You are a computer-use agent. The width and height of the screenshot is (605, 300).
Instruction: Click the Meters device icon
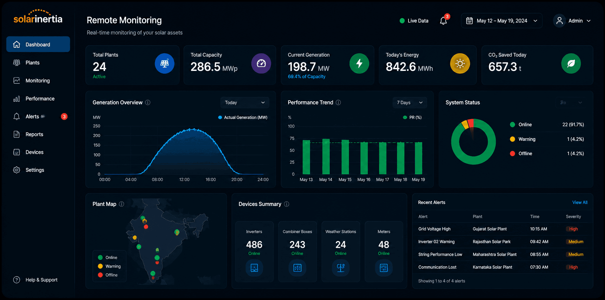pyautogui.click(x=384, y=268)
